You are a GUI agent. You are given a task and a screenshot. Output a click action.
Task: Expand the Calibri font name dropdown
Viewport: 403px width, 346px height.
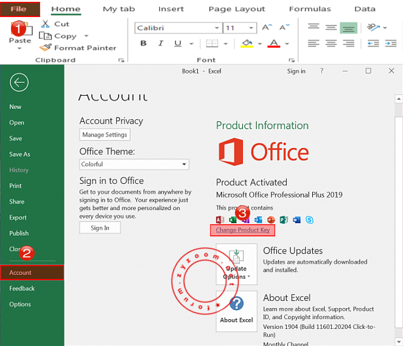217,28
